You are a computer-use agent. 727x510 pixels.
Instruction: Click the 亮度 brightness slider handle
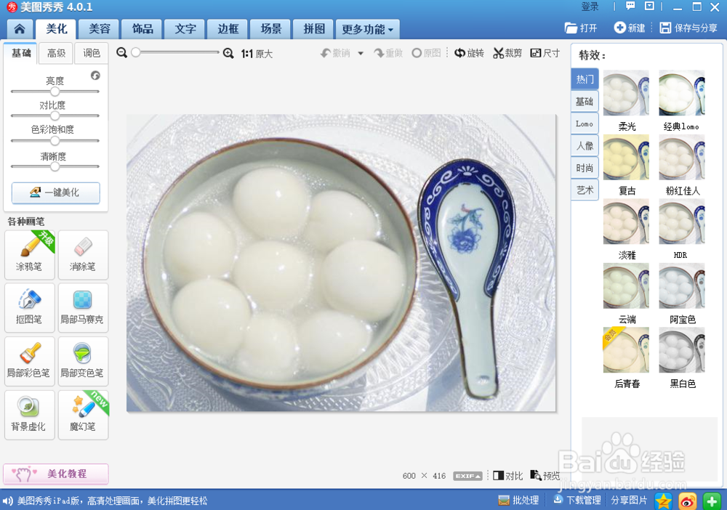pos(55,92)
